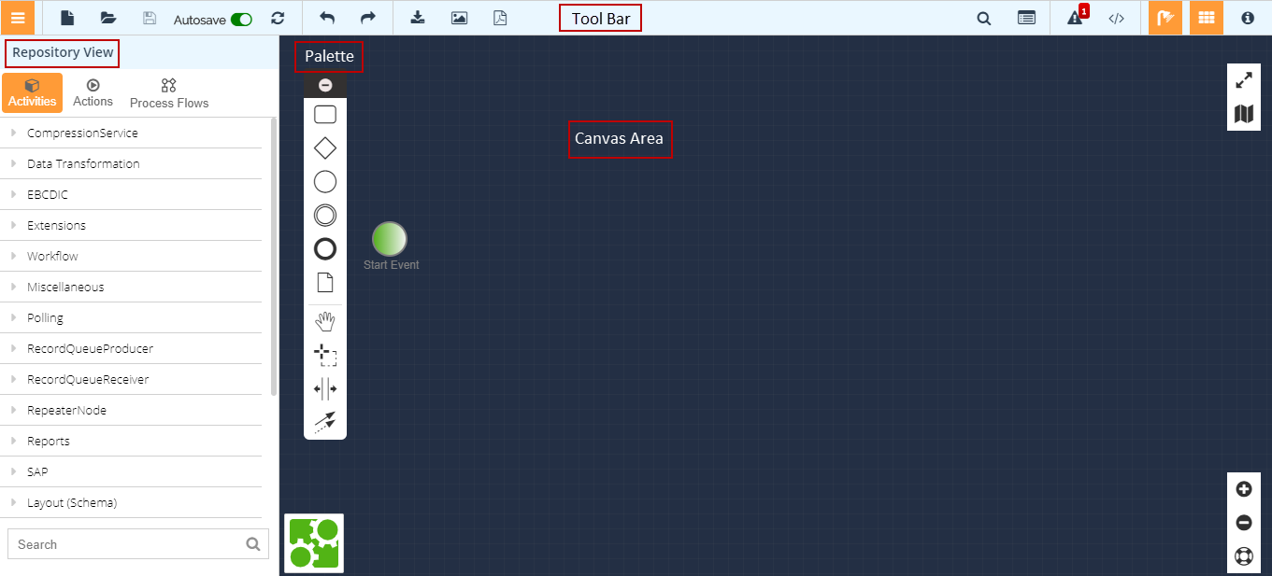Create a new file with the page icon

67,18
